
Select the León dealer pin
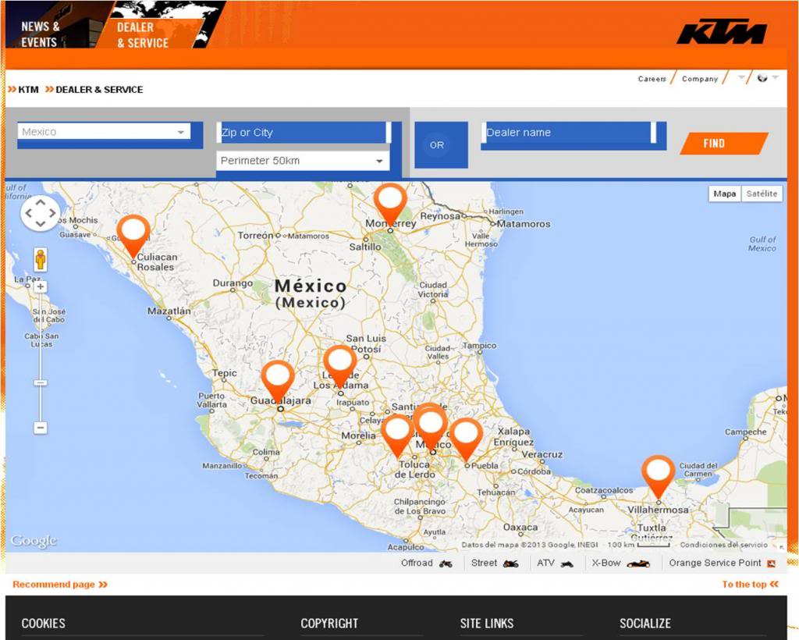click(340, 366)
